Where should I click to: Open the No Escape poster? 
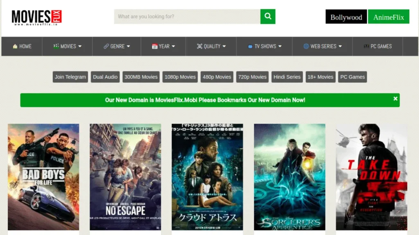(x=125, y=177)
